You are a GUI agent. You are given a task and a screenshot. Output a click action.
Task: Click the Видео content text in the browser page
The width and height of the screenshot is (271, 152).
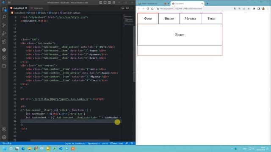180,35
